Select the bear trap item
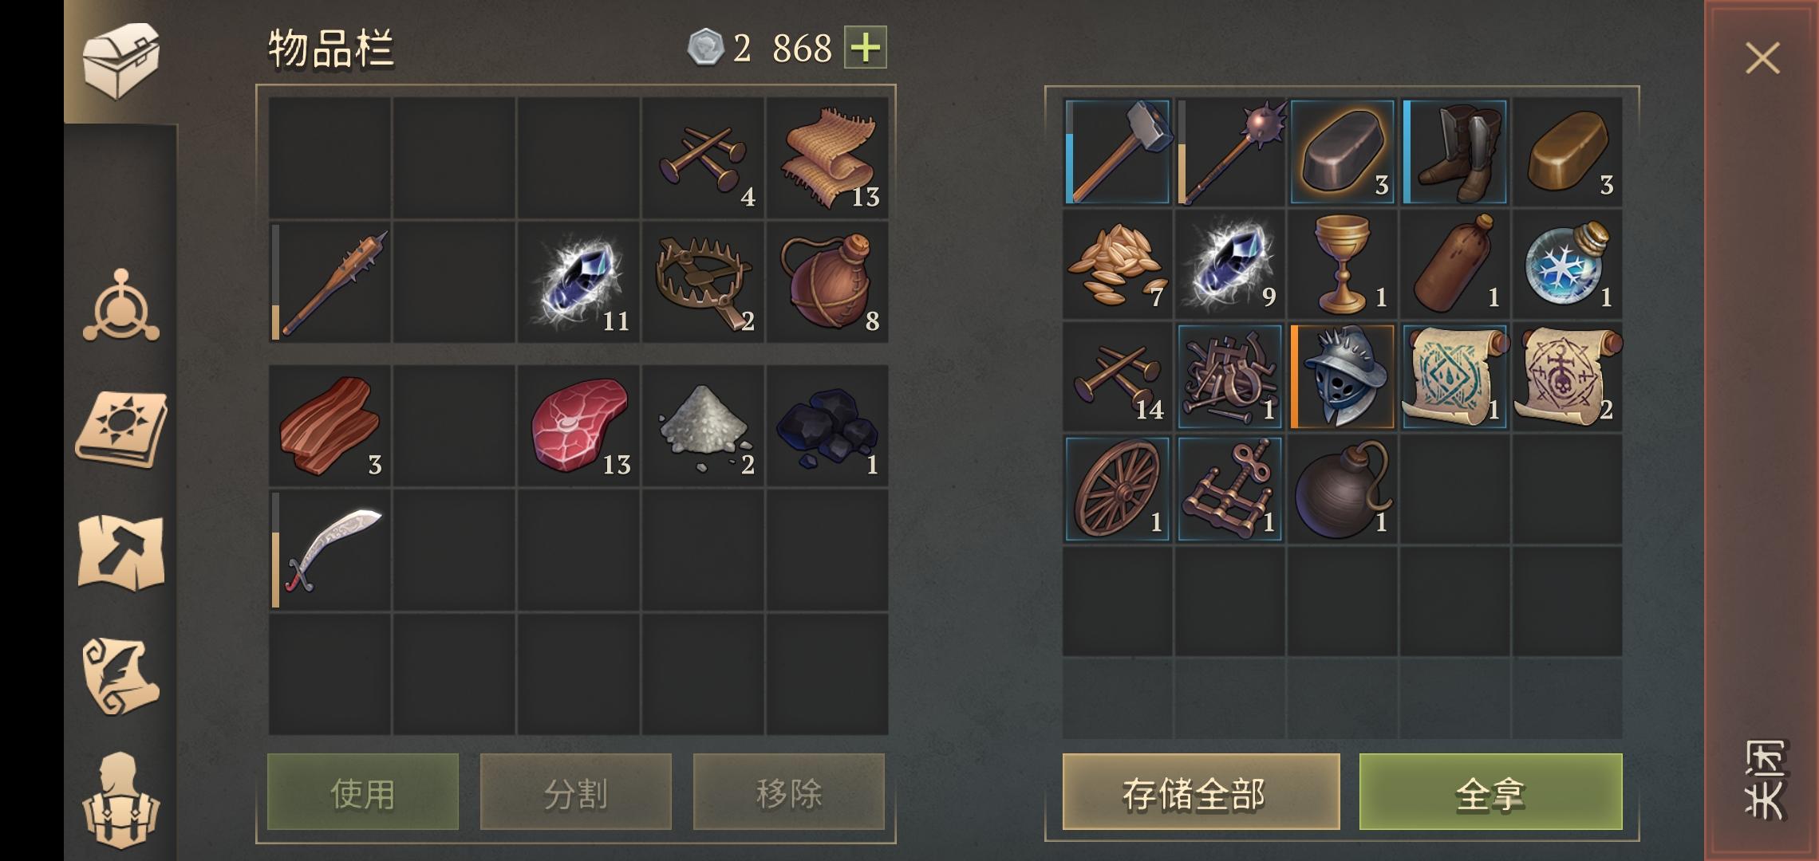Image resolution: width=1819 pixels, height=861 pixels. coord(703,282)
